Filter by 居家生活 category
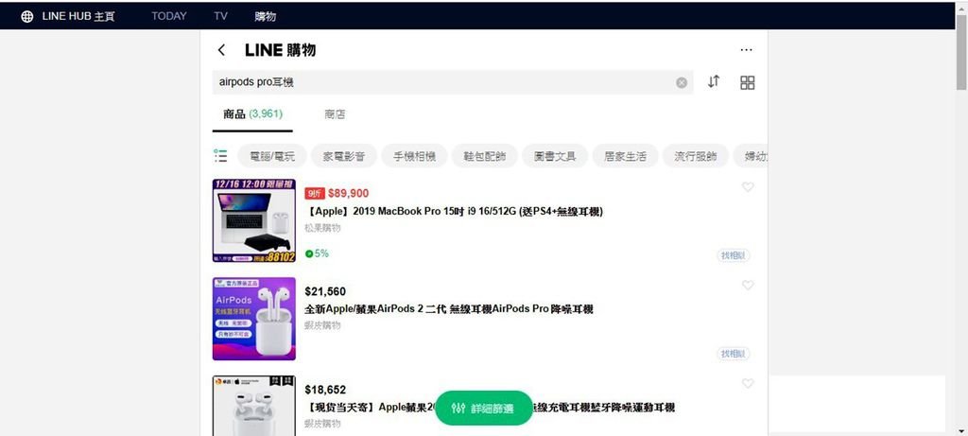This screenshot has width=968, height=436. 626,156
